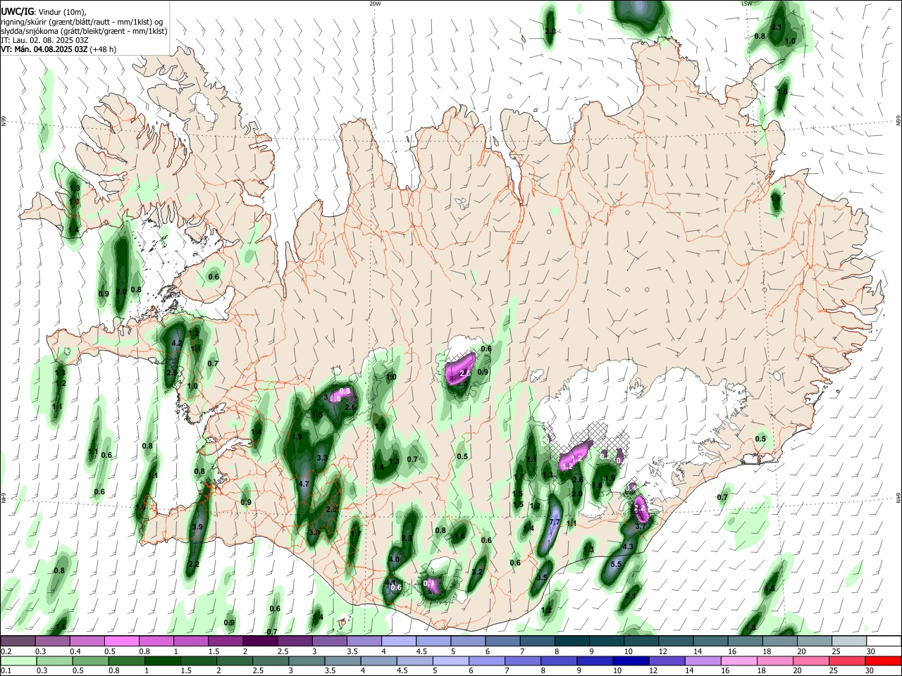Click the 'slydda/snjókoma' legend description line
902x676 pixels.
pos(84,31)
